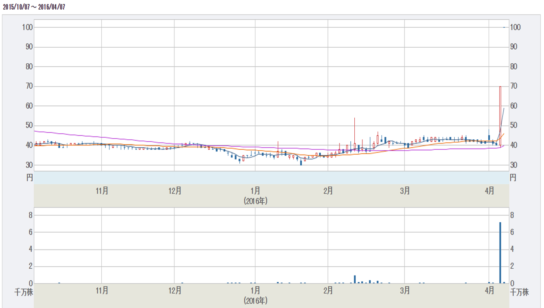Click the date range text 2015/10/07 ~ 2016/04/07
This screenshot has height=308, width=544.
point(34,7)
